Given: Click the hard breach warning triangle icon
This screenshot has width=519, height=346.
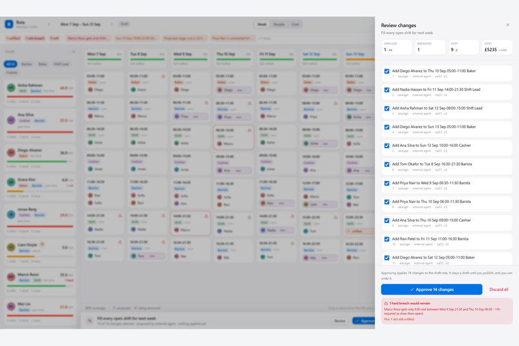Looking at the screenshot, I should pos(386,303).
